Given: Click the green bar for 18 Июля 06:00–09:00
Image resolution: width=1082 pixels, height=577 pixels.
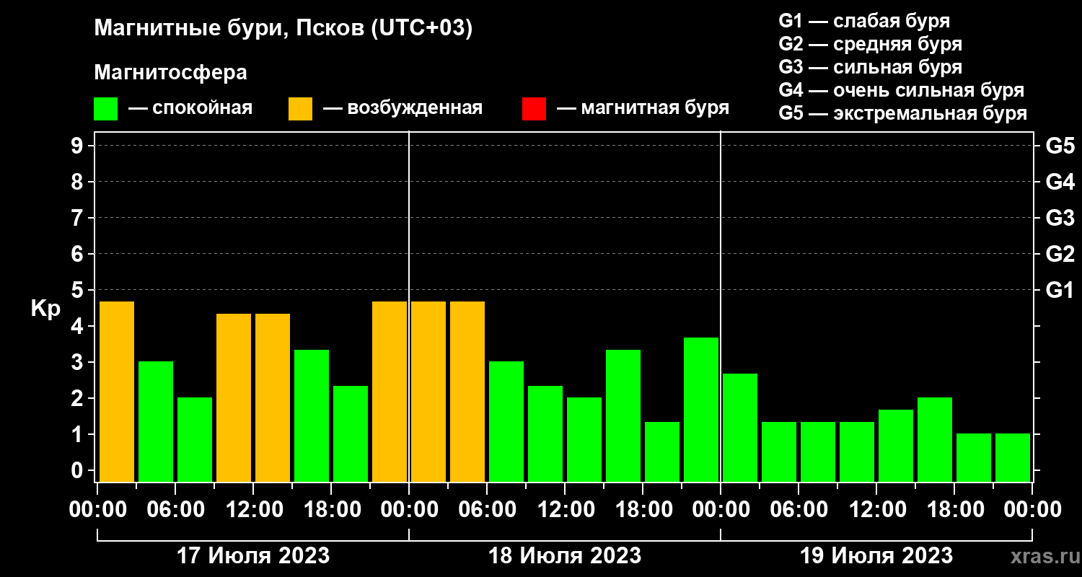Looking at the screenshot, I should pyautogui.click(x=506, y=422).
